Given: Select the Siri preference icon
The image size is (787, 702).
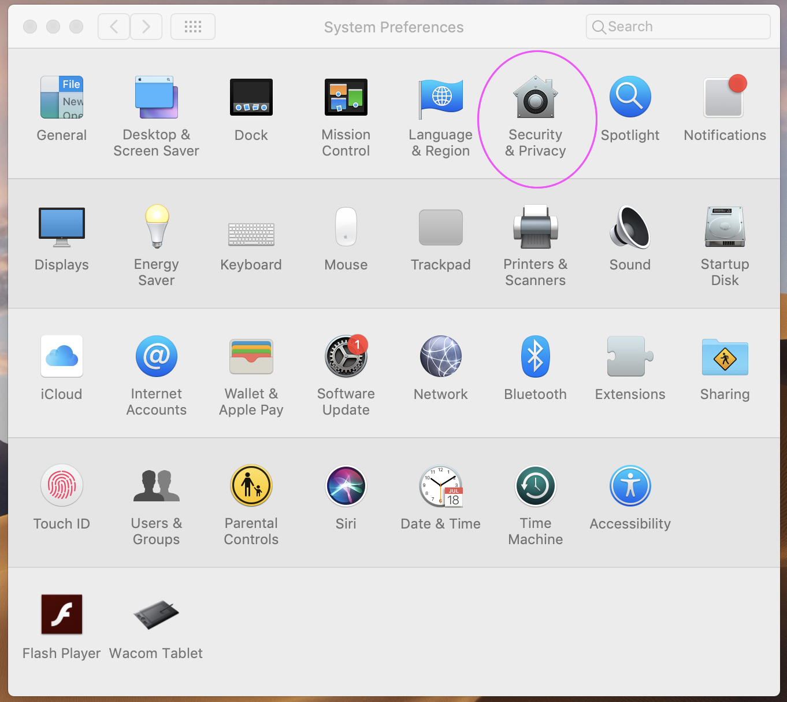Looking at the screenshot, I should point(346,486).
